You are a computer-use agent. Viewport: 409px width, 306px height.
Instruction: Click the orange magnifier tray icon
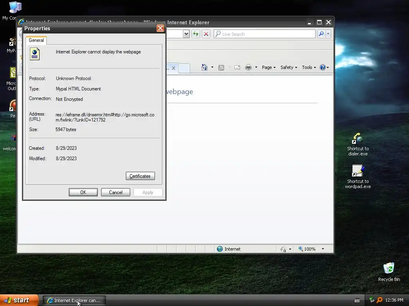tap(380, 300)
